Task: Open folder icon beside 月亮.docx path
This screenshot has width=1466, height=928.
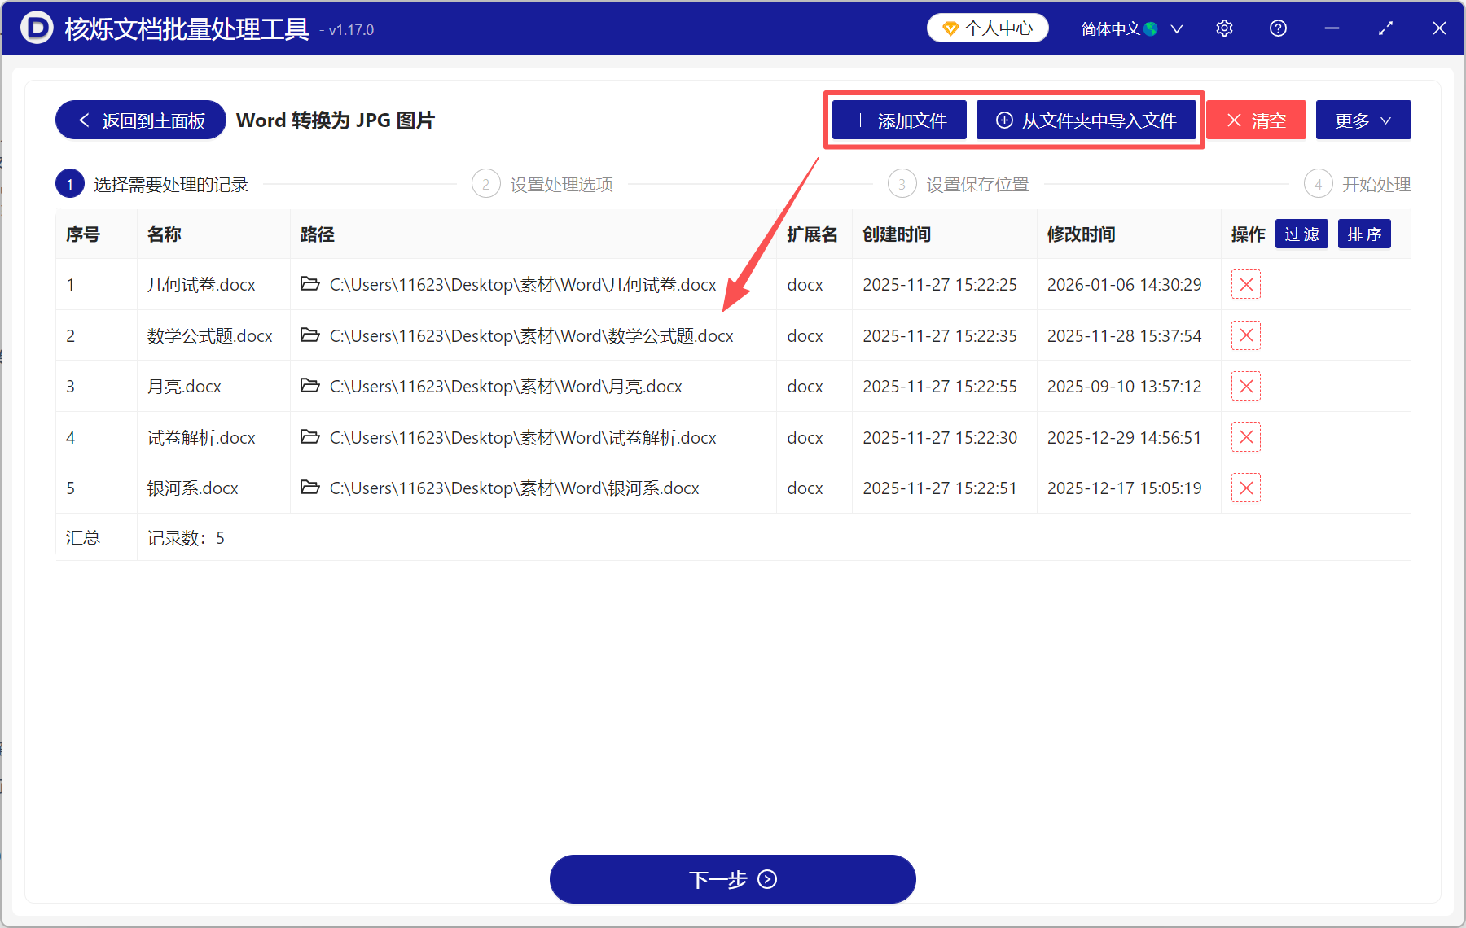Action: (310, 386)
